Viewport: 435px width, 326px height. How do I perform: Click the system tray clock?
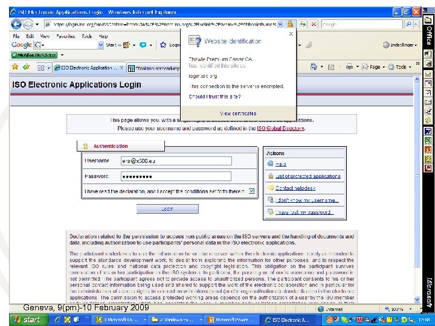tap(424, 319)
